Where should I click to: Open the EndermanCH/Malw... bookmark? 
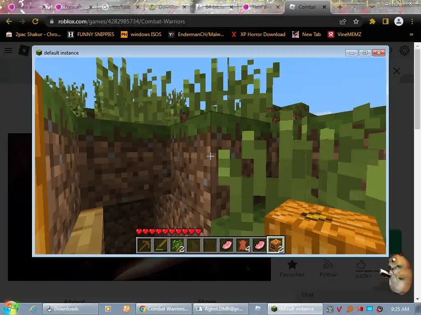click(196, 34)
